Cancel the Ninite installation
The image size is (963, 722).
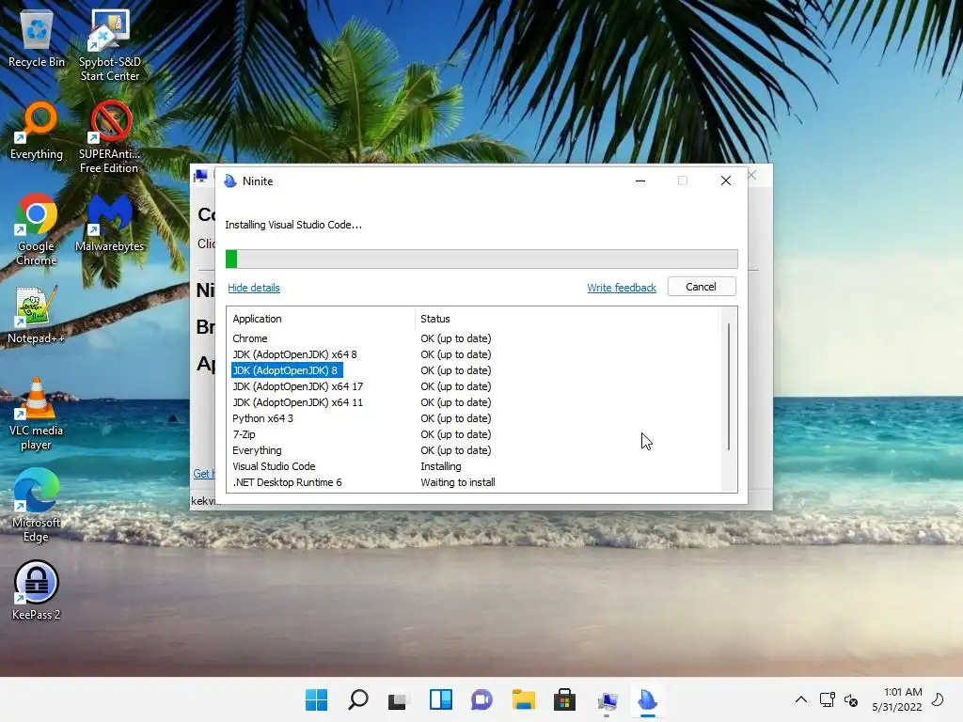[702, 287]
